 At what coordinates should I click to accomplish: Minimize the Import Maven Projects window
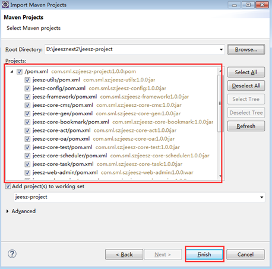coord(235,5)
